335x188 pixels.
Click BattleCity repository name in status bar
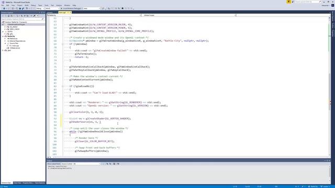313,186
